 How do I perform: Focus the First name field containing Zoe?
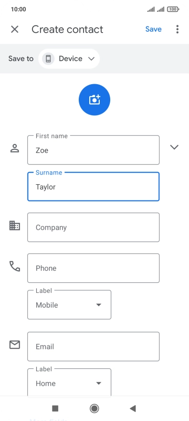pyautogui.click(x=94, y=150)
